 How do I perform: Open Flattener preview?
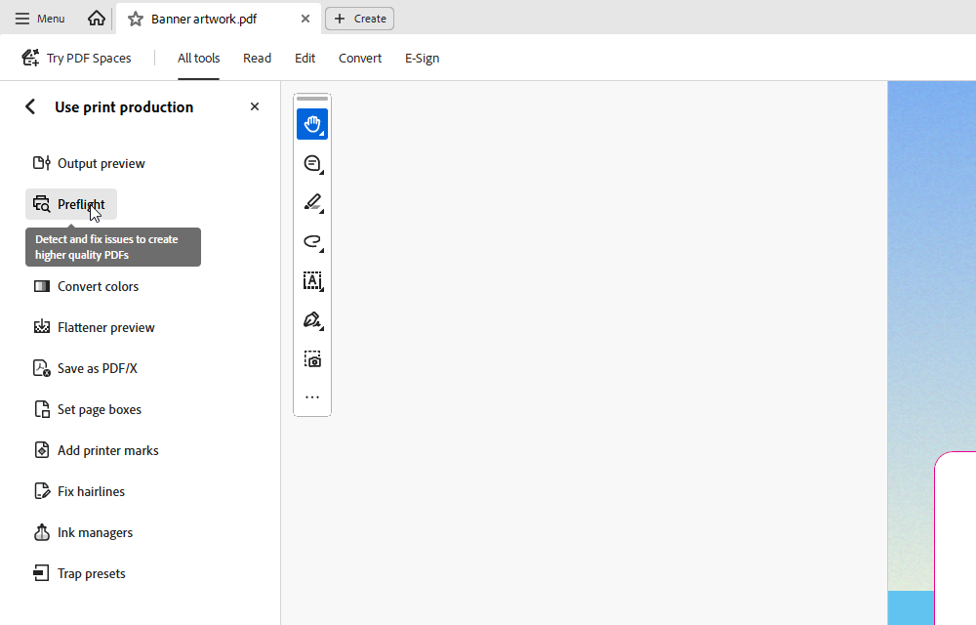pyautogui.click(x=94, y=327)
